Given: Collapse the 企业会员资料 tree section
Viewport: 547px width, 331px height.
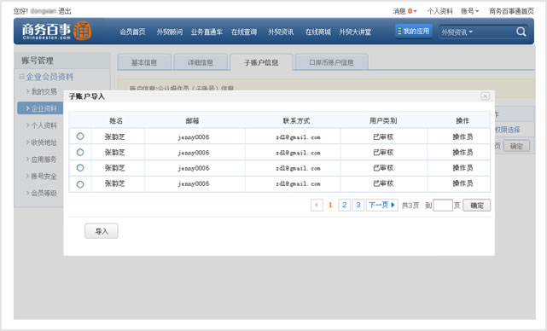Looking at the screenshot, I should 21,77.
